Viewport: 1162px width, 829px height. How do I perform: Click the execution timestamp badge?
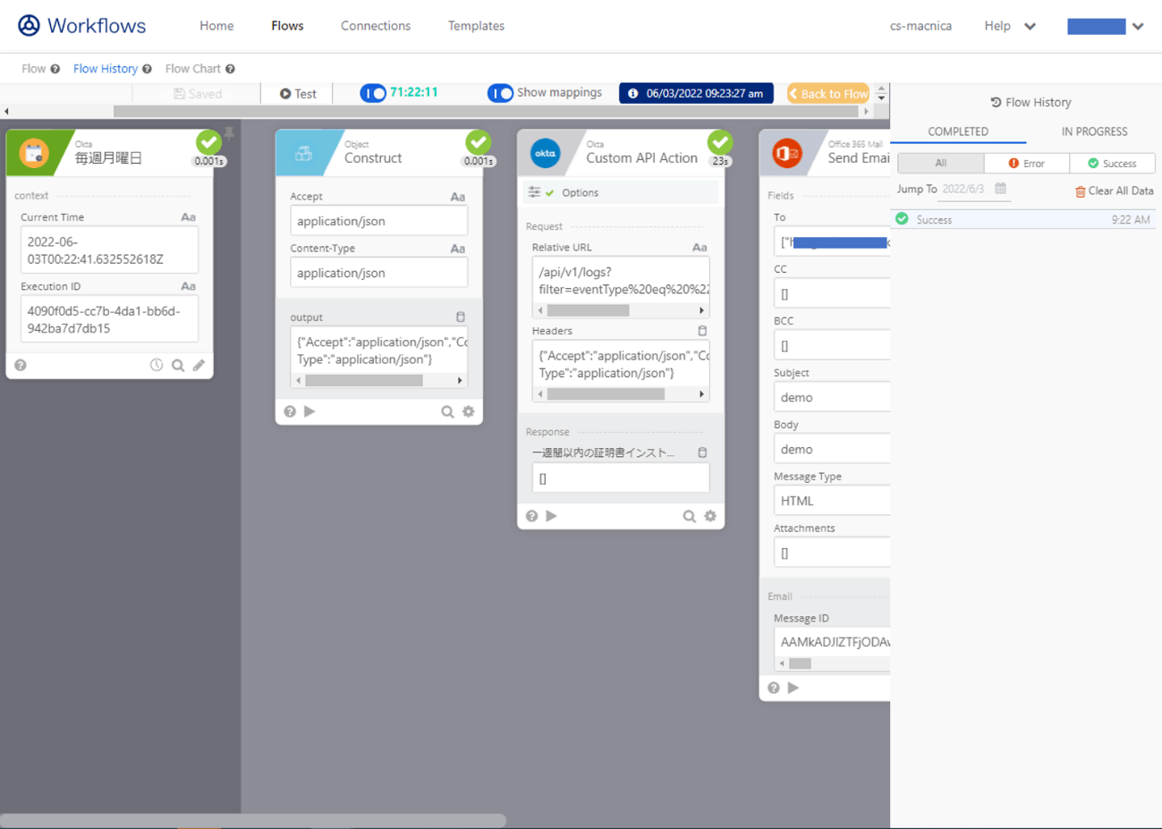tap(696, 93)
